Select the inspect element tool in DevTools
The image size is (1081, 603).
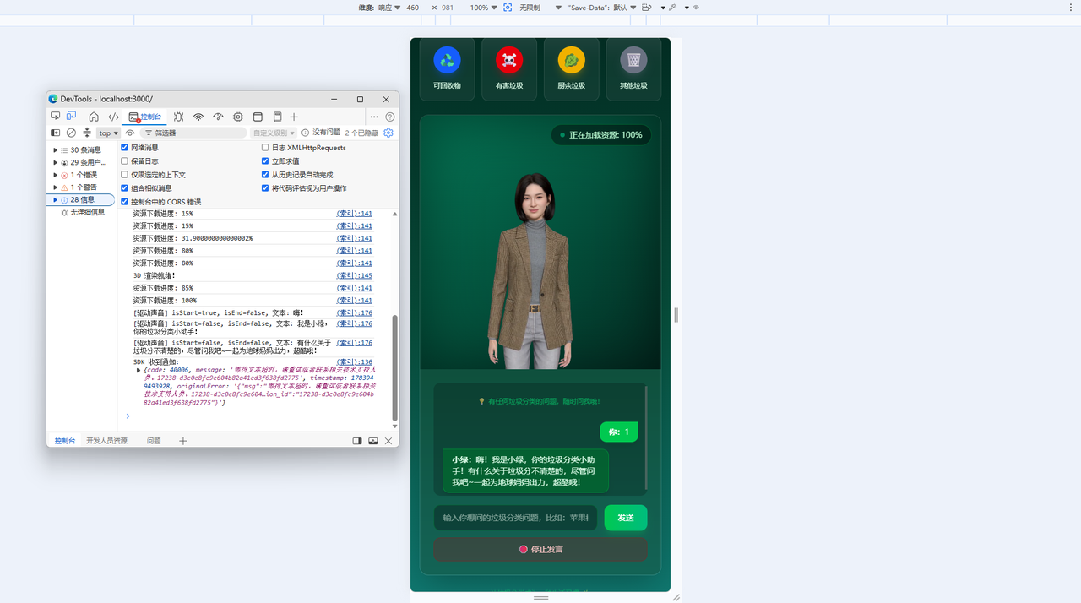(x=56, y=117)
